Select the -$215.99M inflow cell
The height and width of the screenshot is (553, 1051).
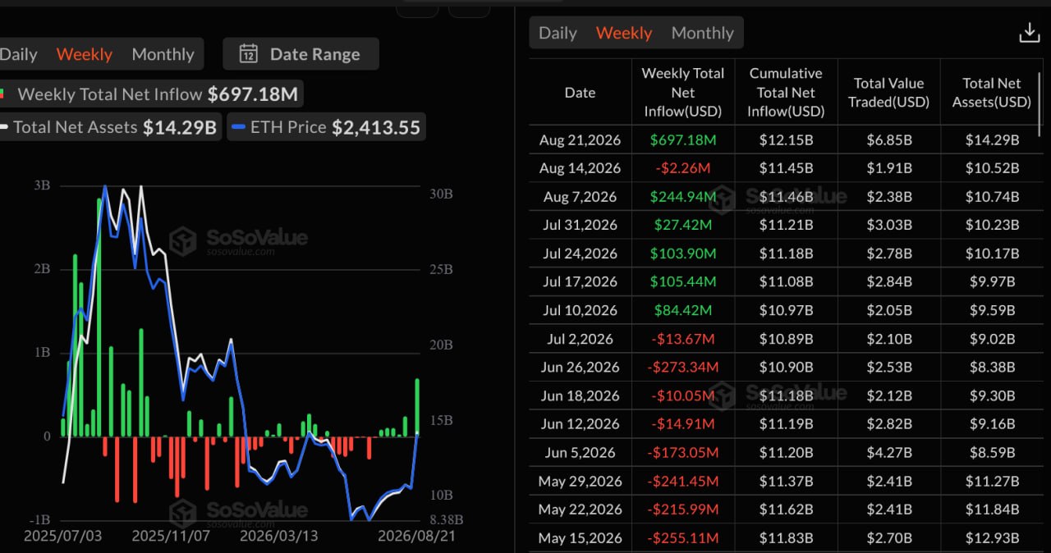point(682,510)
